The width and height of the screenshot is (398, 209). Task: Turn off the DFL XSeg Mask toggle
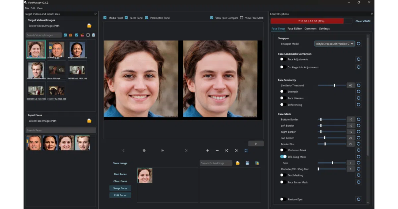click(283, 157)
